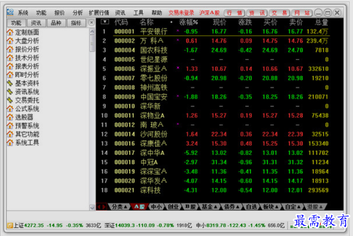The height and width of the screenshot is (236, 353).
Task: Sort by 现价 column header
Action: coord(220,22)
